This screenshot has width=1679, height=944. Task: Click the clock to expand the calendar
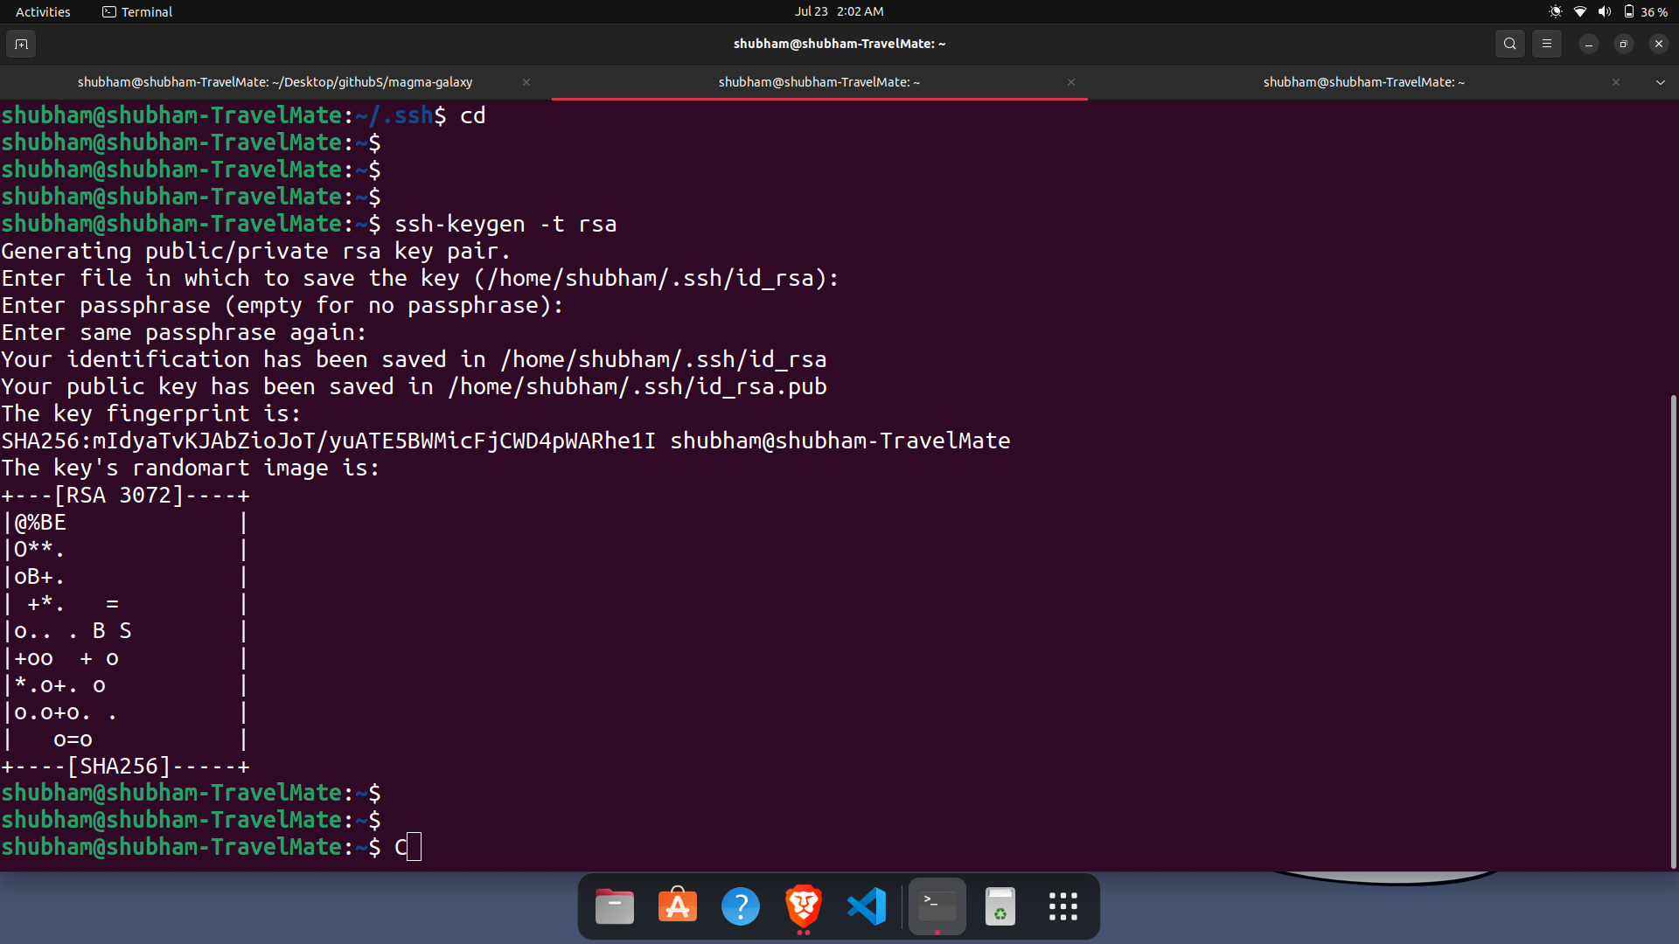(x=839, y=11)
